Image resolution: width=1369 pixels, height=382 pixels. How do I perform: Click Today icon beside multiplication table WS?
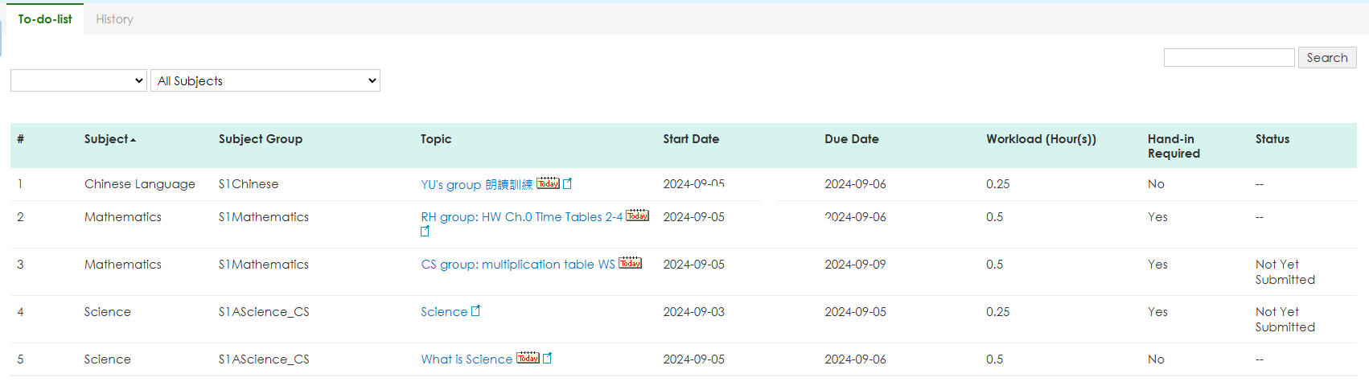(x=630, y=263)
